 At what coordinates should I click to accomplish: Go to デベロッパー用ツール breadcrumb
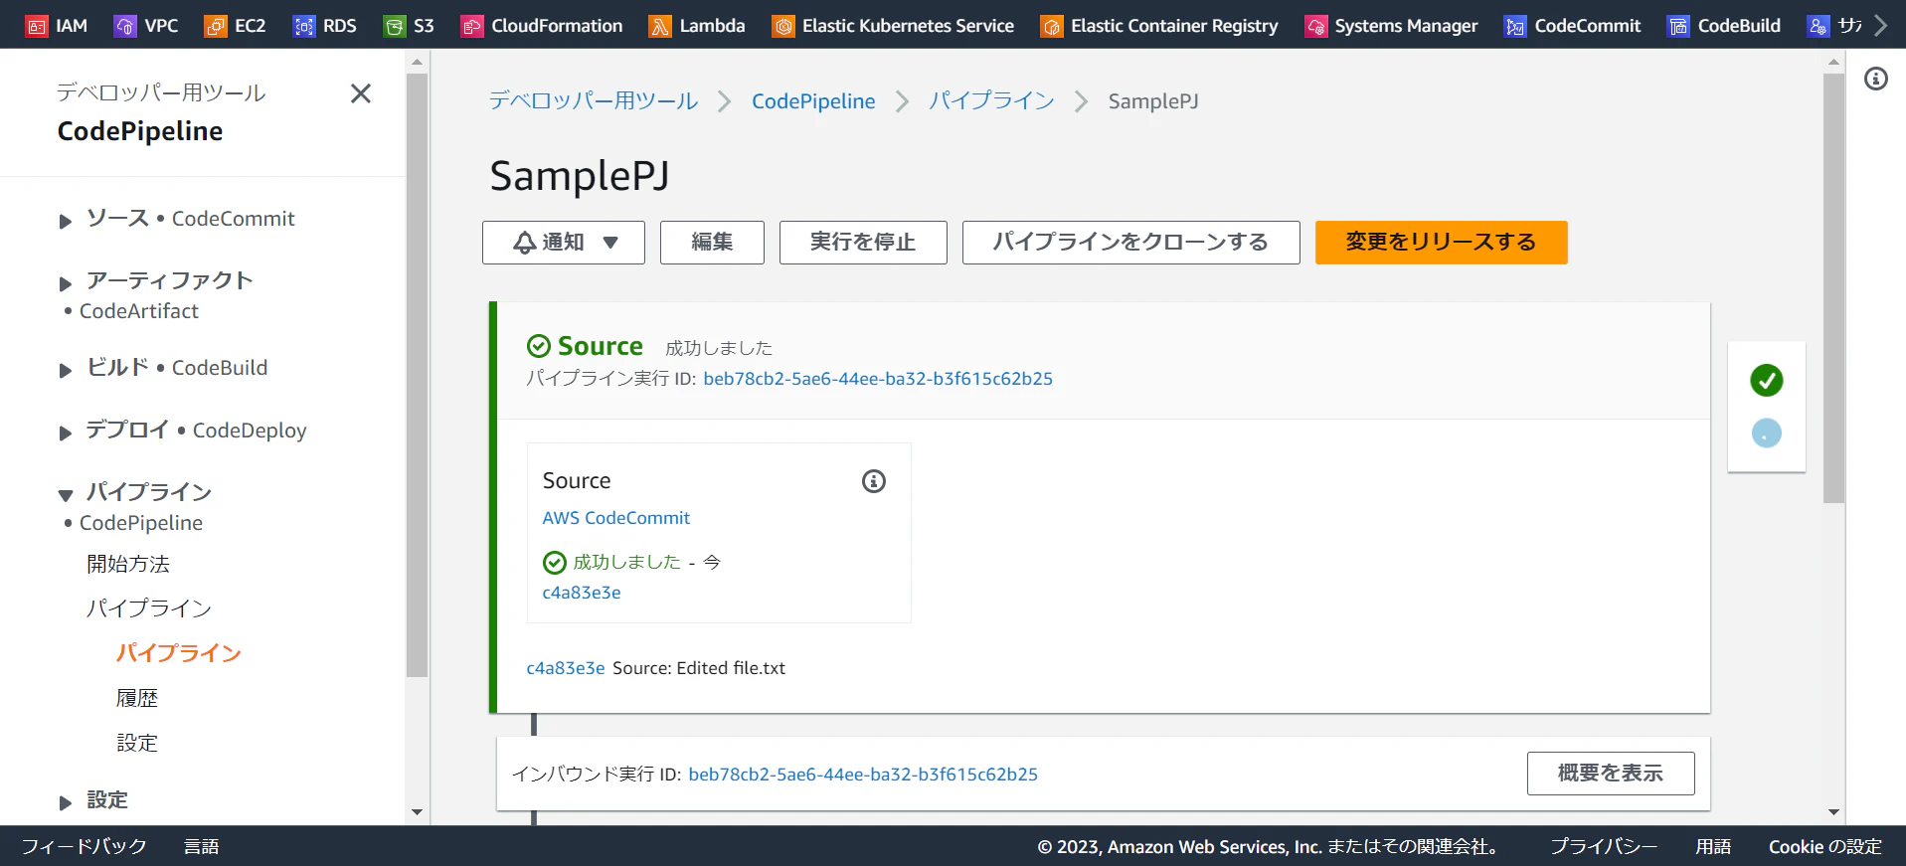pyautogui.click(x=594, y=101)
